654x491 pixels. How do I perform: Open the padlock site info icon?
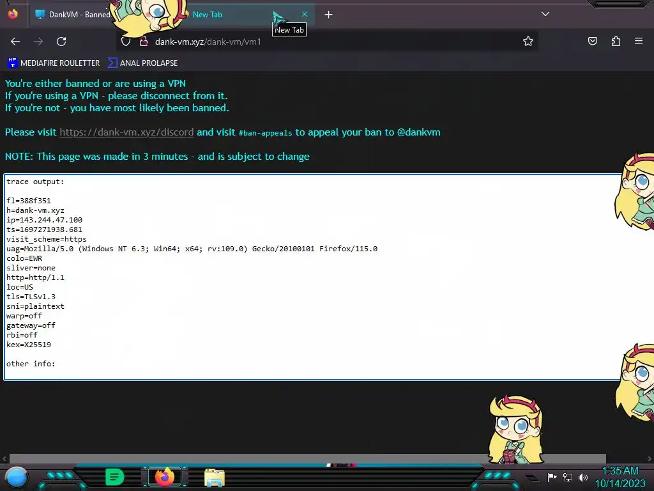coord(144,42)
